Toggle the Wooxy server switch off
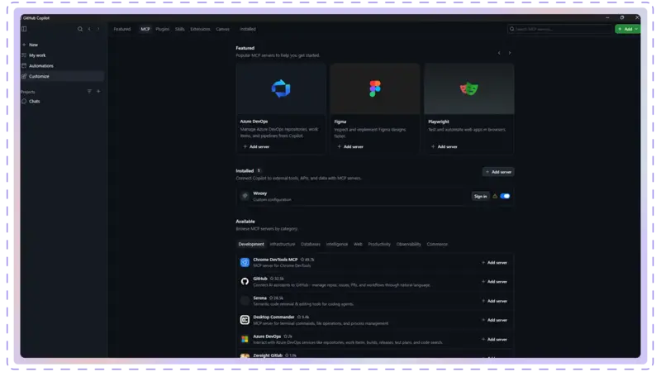The image size is (661, 372). point(505,196)
